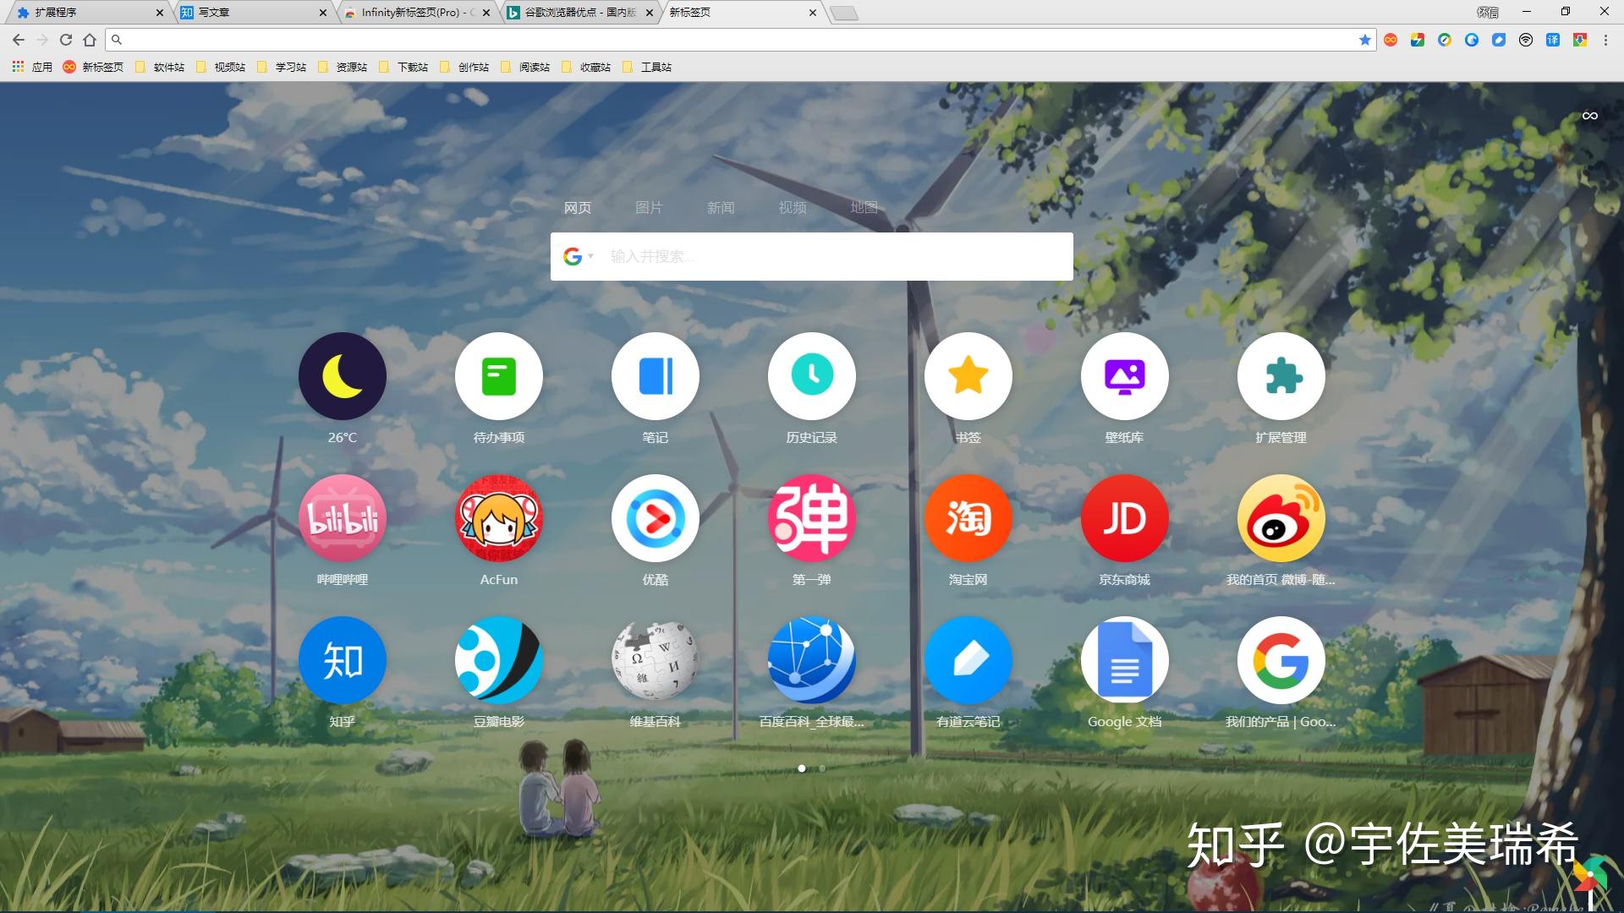Go to second page via pagination dot
Image resolution: width=1624 pixels, height=913 pixels.
coord(822,768)
